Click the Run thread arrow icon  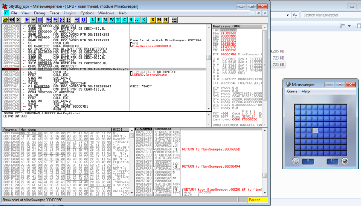click(33, 20)
